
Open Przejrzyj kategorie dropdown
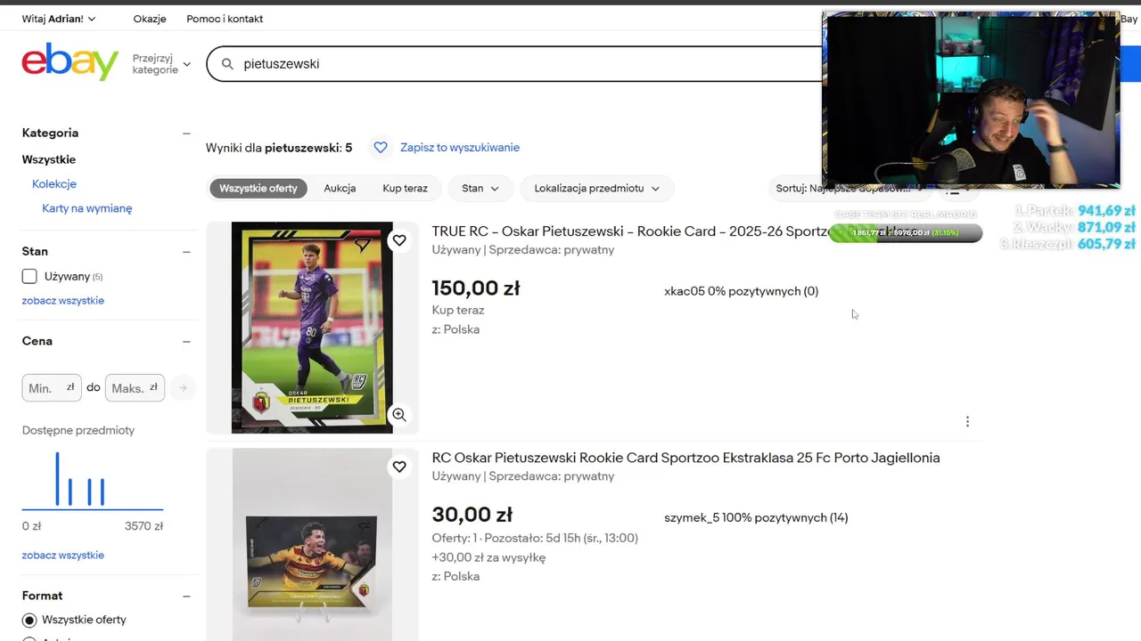pyautogui.click(x=161, y=64)
